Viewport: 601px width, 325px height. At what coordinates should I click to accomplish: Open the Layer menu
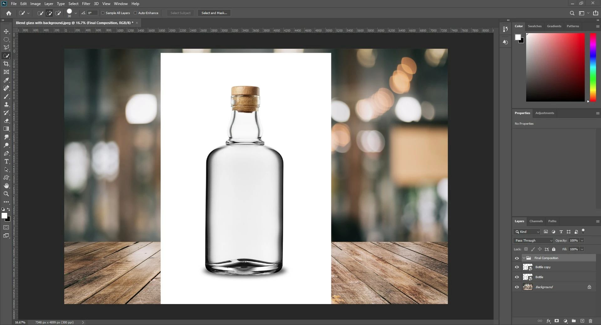tap(49, 4)
